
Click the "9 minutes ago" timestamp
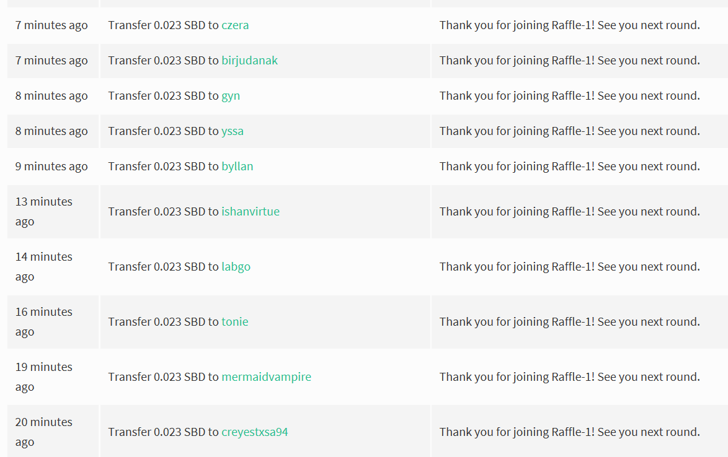[x=51, y=167]
